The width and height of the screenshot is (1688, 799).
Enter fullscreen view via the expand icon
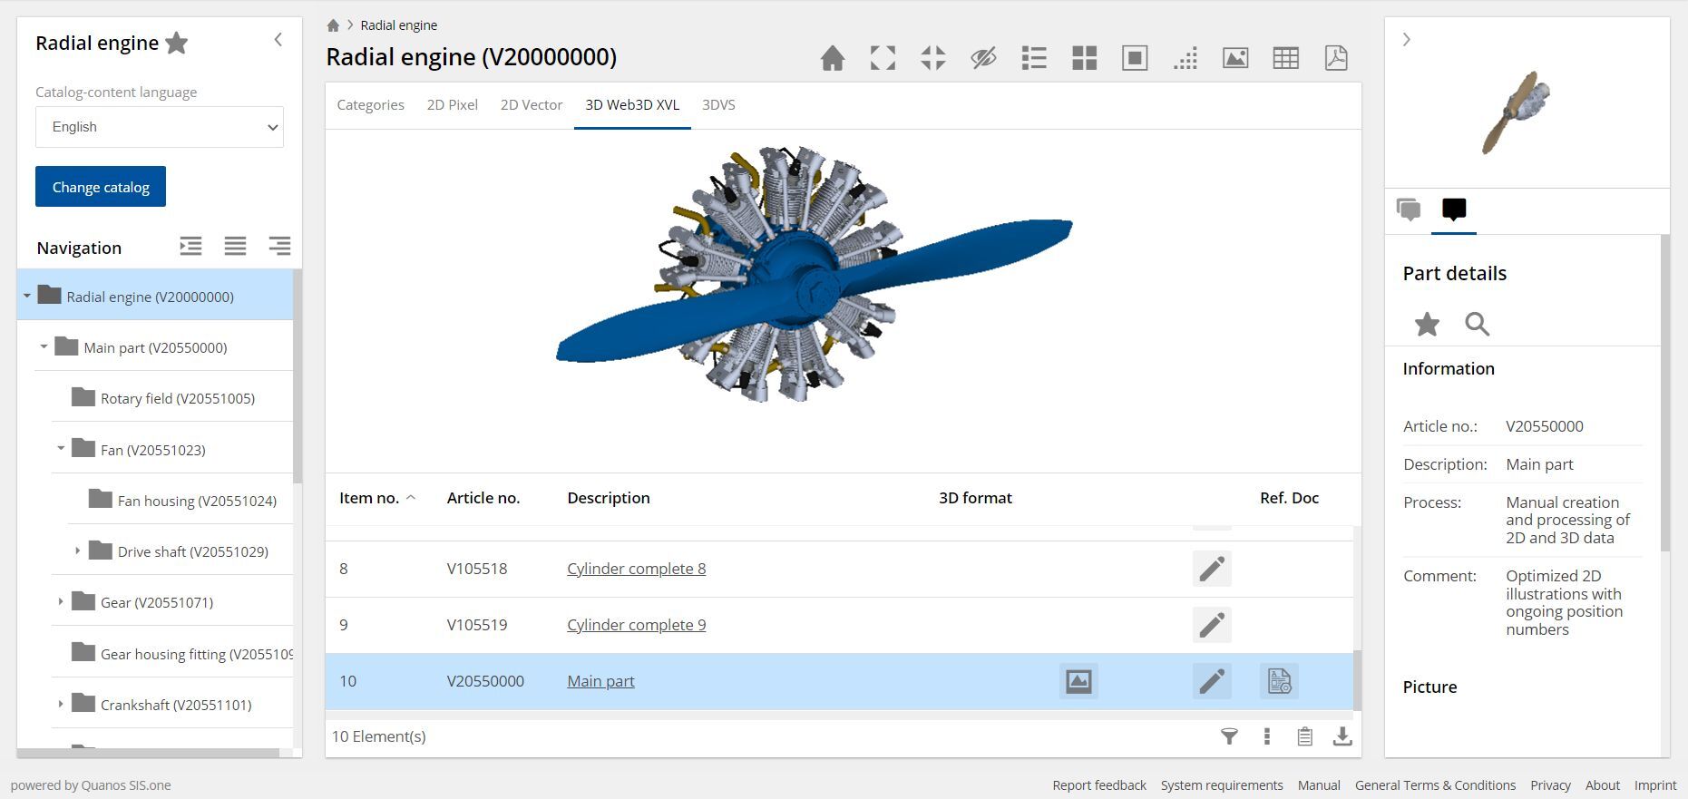click(883, 58)
